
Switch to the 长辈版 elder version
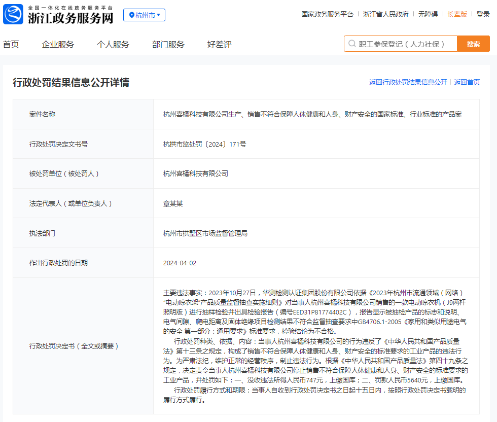(457, 14)
